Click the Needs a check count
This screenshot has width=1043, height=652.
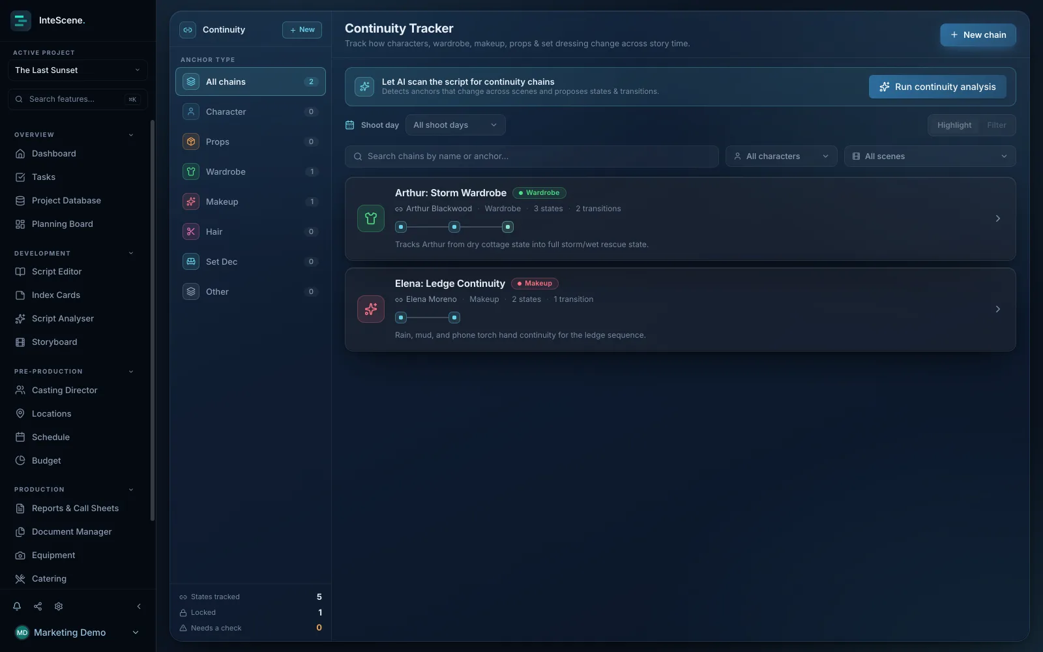319,628
